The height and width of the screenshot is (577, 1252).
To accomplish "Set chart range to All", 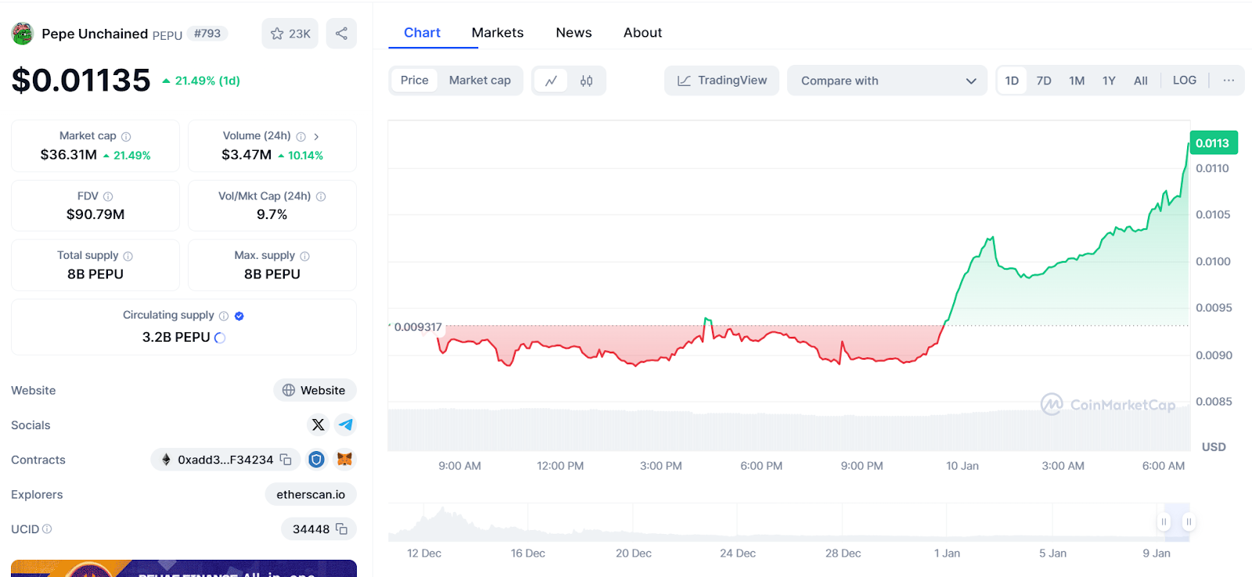I will 1141,81.
